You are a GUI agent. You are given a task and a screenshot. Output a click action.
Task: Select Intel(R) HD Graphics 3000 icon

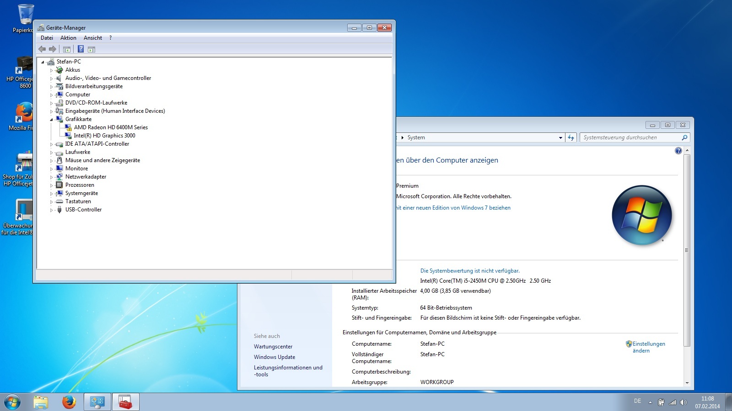[x=68, y=136]
